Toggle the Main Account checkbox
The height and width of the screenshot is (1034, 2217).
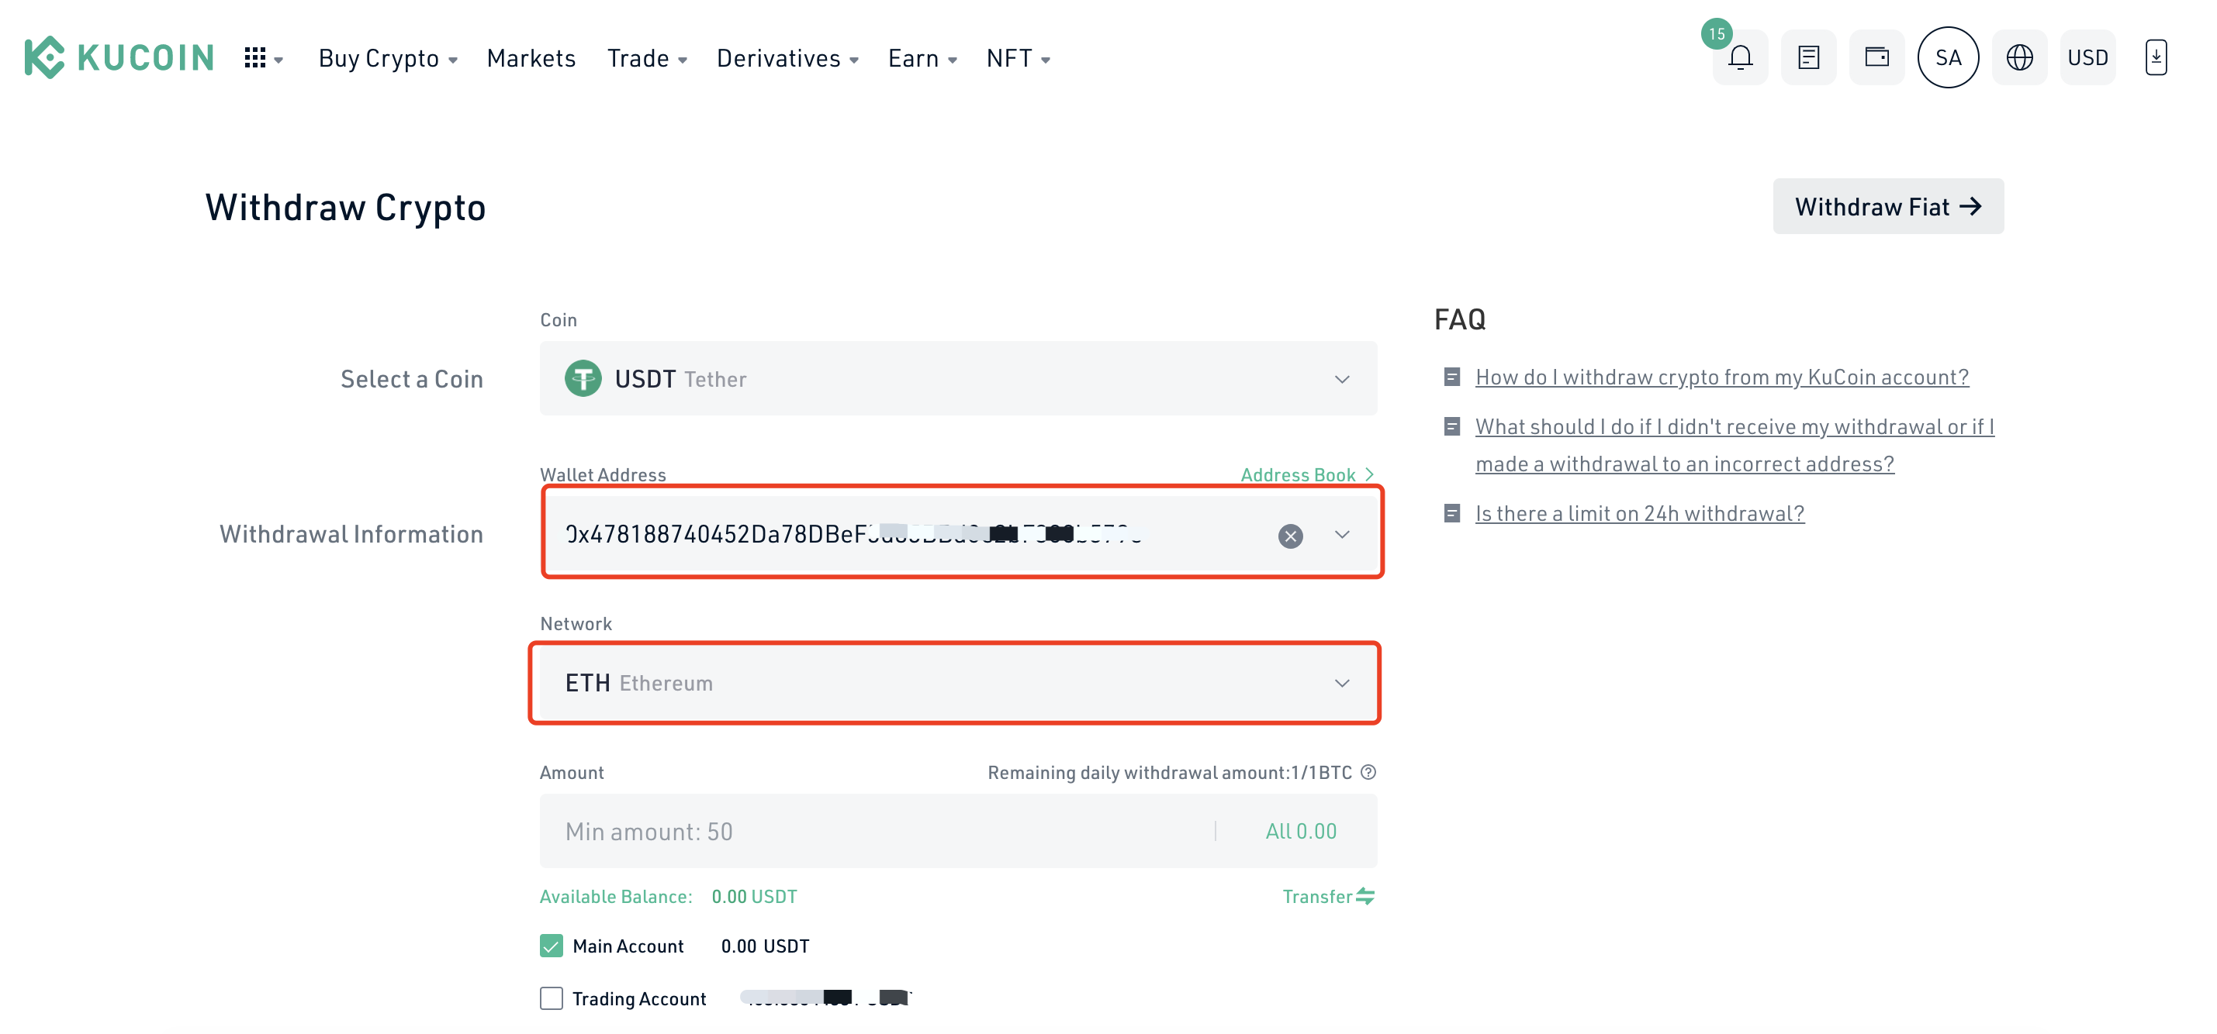pos(552,946)
